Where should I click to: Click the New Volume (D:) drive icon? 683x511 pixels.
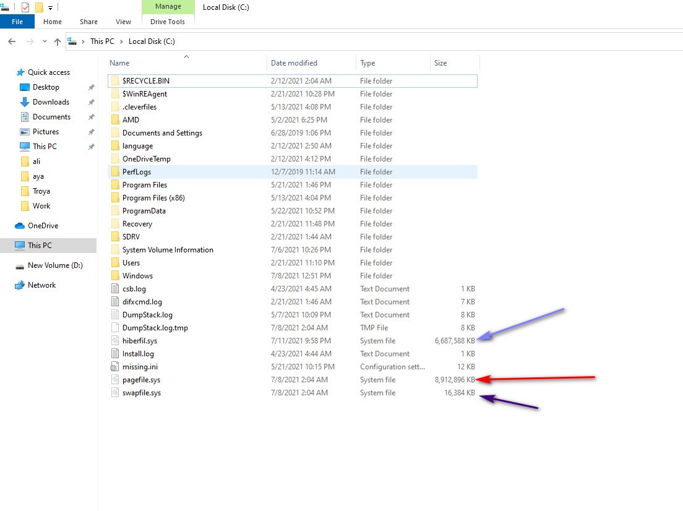coord(20,265)
